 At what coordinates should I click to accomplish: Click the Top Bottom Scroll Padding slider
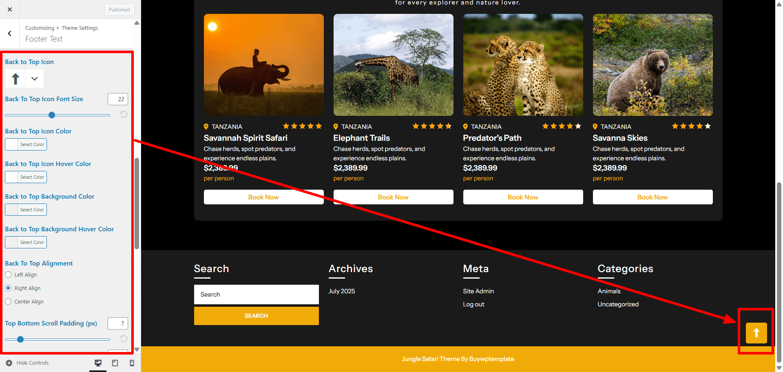[58, 339]
